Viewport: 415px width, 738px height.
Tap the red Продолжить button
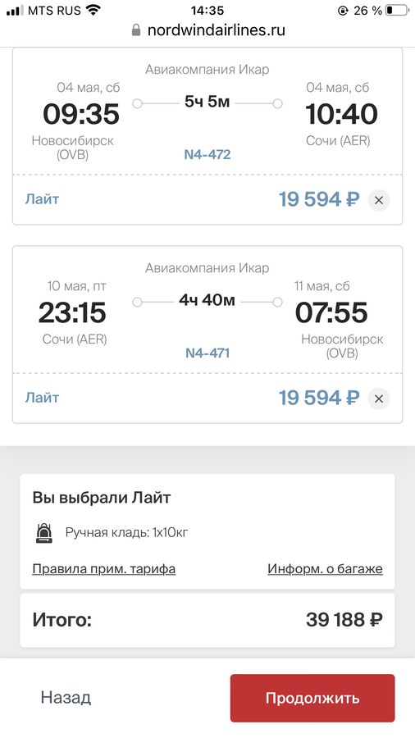[312, 698]
